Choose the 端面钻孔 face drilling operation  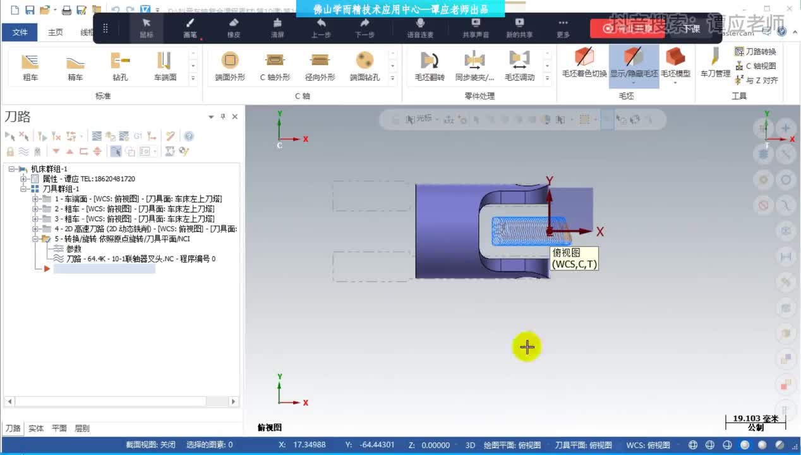(365, 67)
